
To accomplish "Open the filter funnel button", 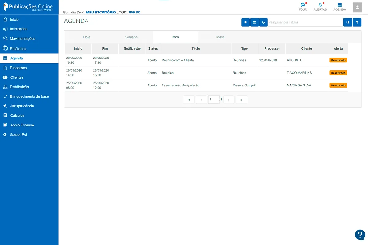I will pyautogui.click(x=357, y=22).
